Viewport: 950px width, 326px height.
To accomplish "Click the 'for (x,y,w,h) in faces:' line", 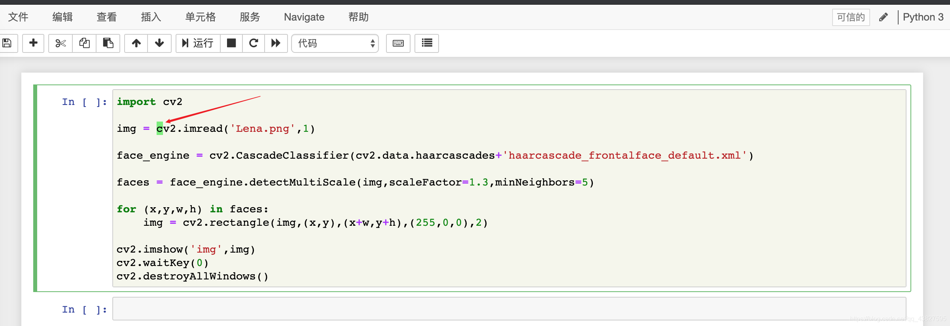I will pos(193,209).
